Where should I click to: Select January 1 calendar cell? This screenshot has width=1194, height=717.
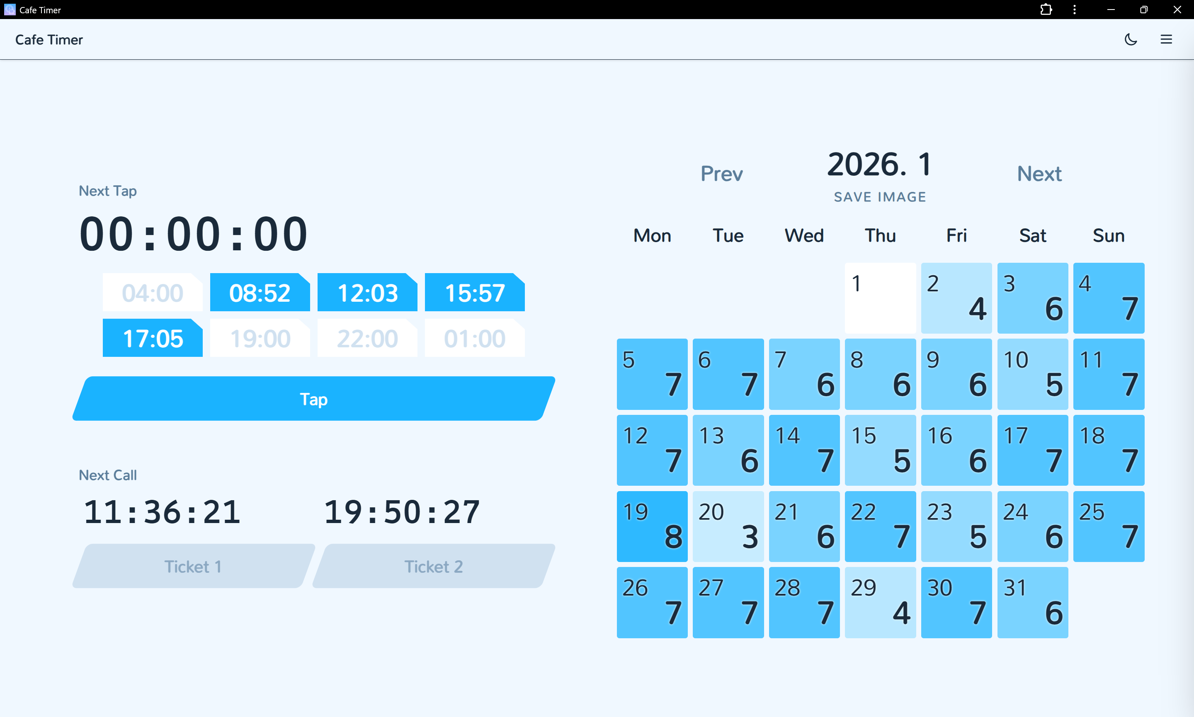[880, 298]
